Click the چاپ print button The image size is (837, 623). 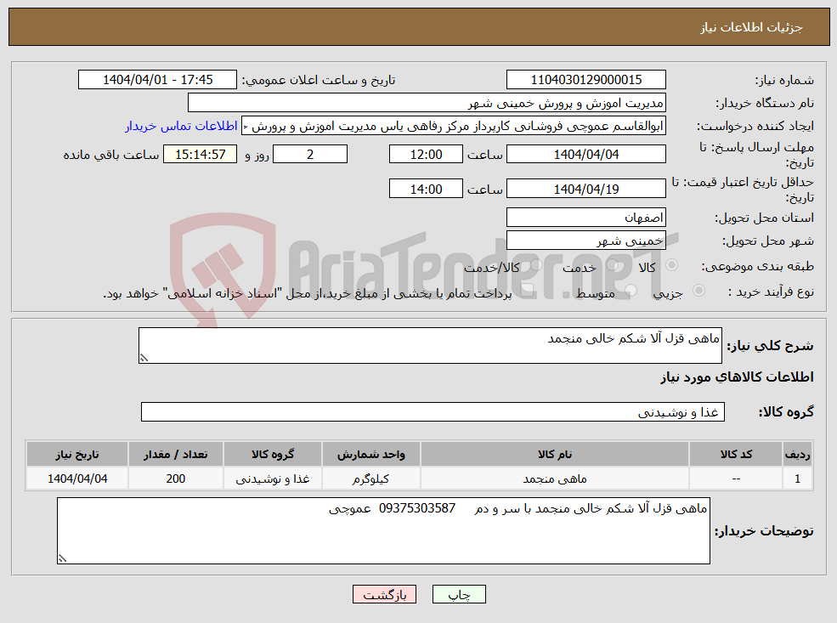coord(459,594)
